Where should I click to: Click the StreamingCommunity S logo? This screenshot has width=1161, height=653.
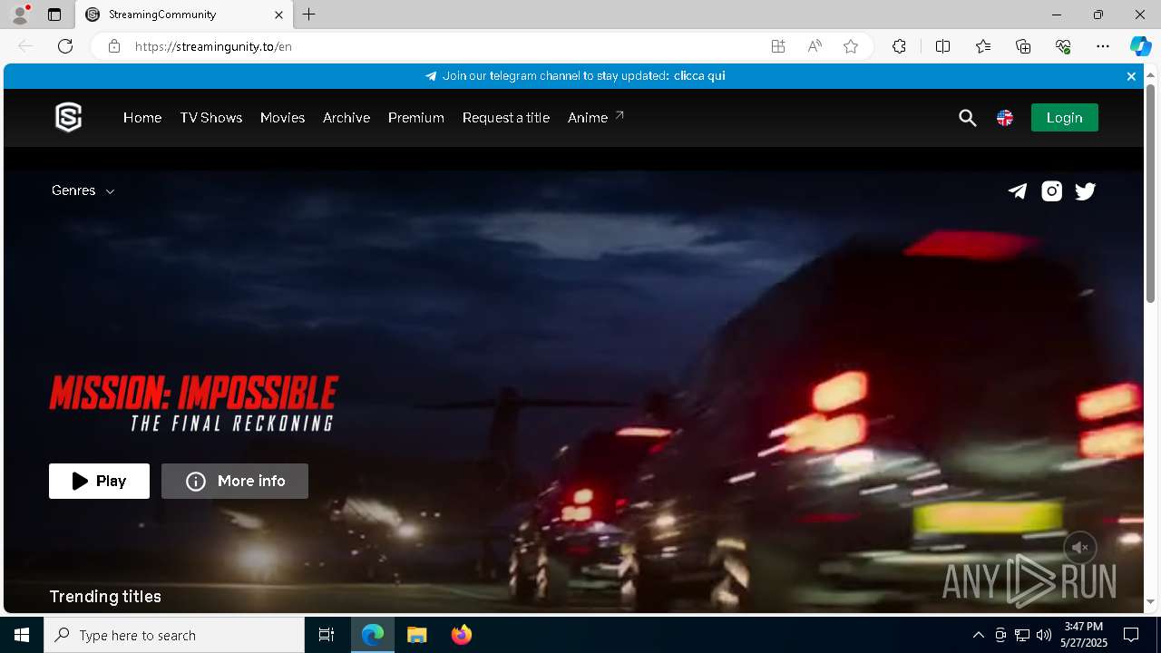click(69, 117)
